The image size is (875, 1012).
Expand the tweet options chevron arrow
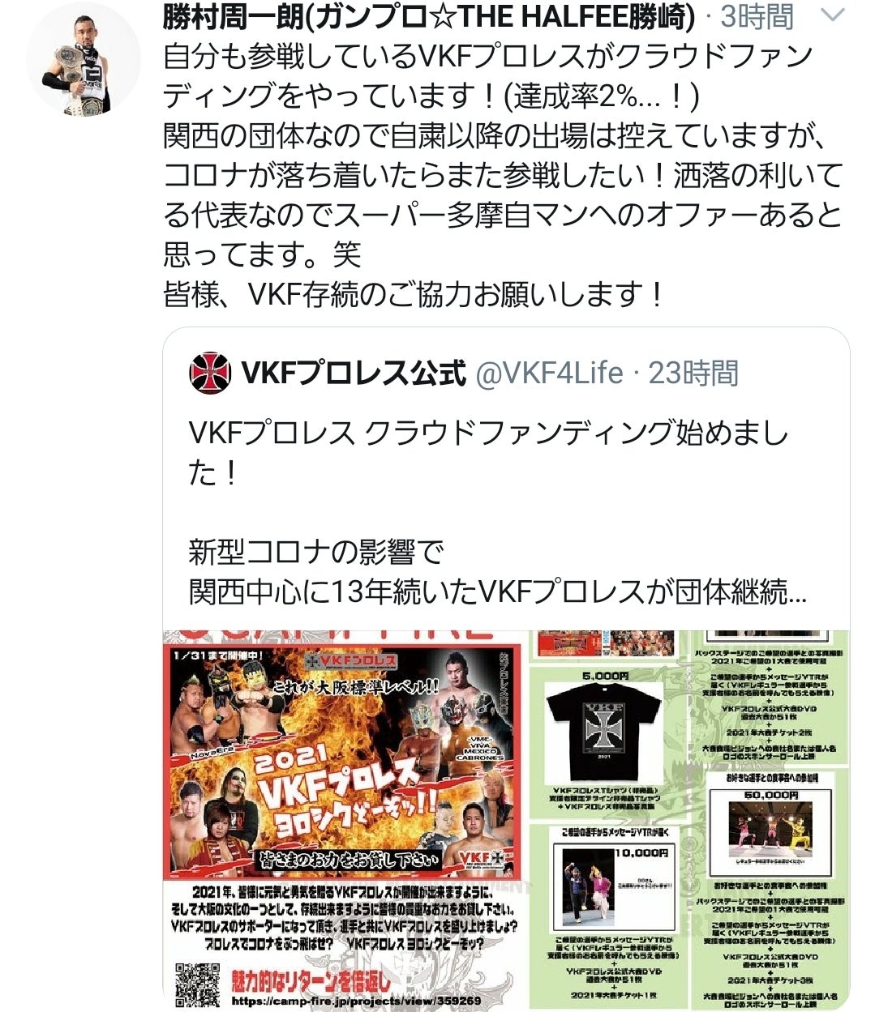click(x=833, y=15)
